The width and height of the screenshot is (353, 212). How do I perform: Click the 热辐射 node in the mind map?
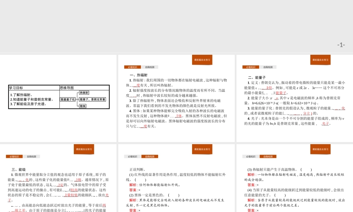(x=84, y=93)
